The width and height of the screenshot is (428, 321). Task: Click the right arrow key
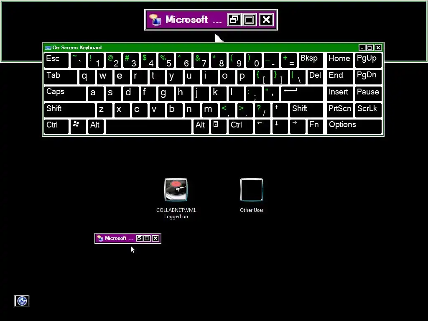(x=298, y=127)
